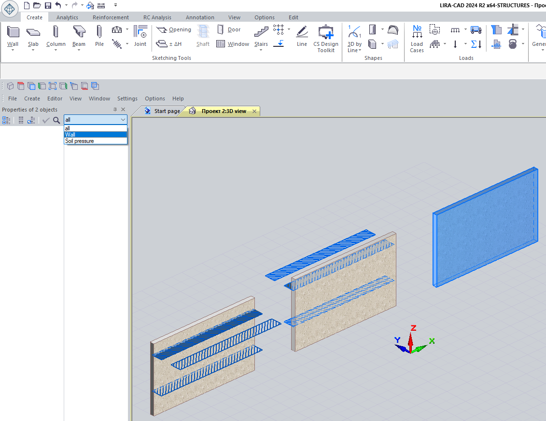Screen dimensions: 546x421
Task: Open the CS Design Toolkit
Action: point(326,32)
